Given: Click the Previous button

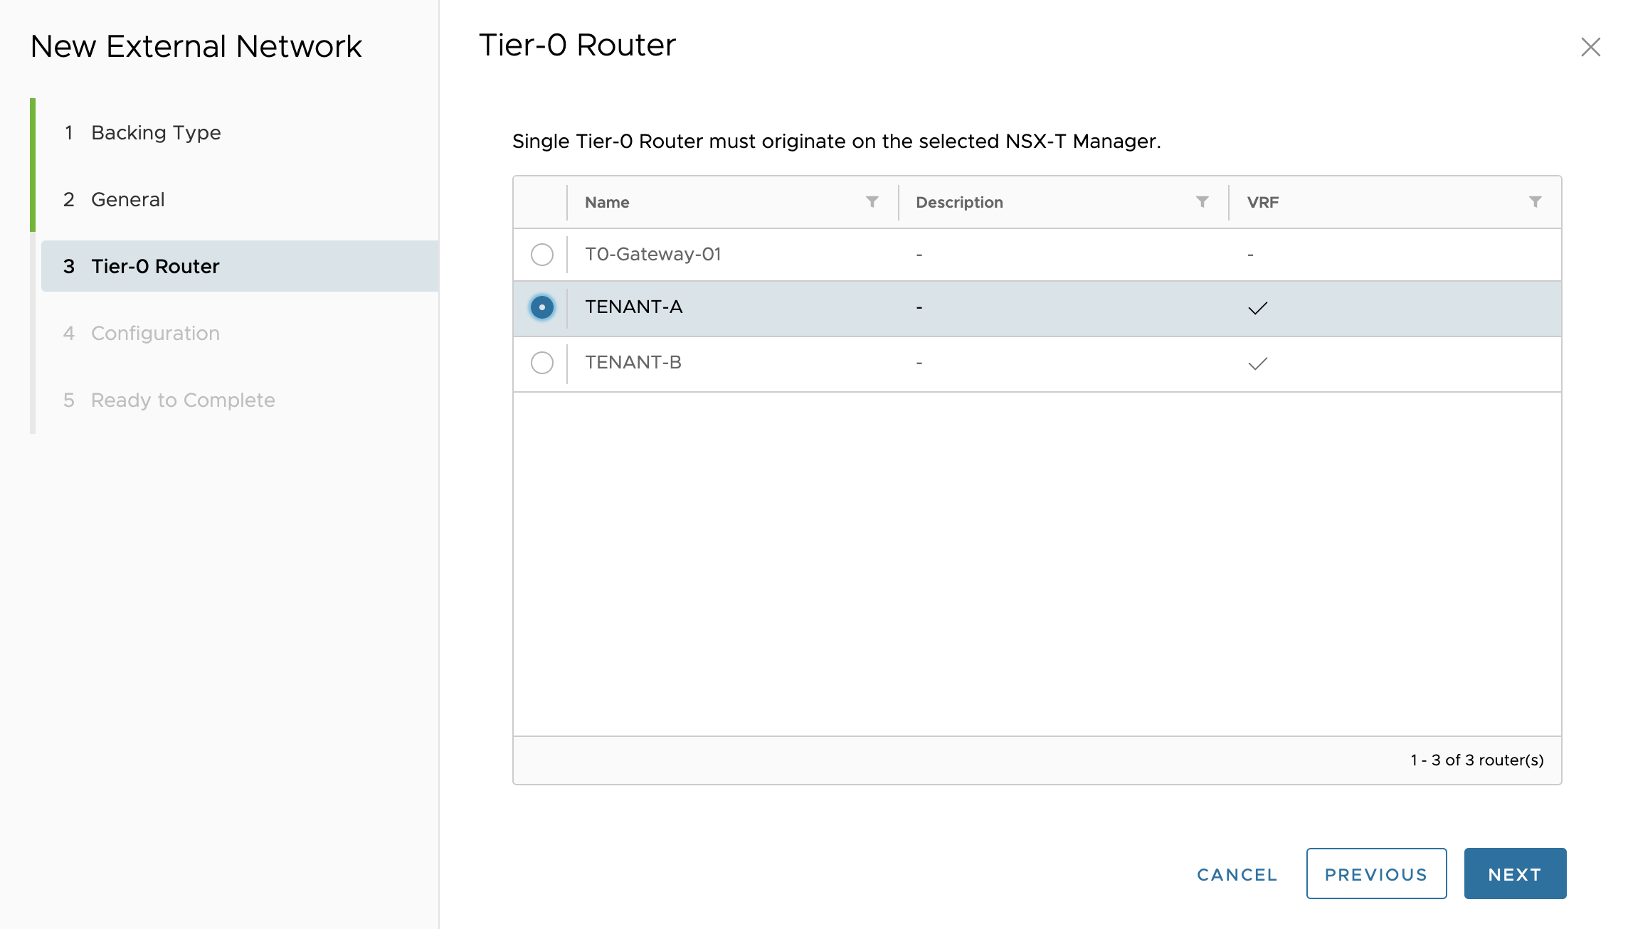Looking at the screenshot, I should click(1375, 874).
